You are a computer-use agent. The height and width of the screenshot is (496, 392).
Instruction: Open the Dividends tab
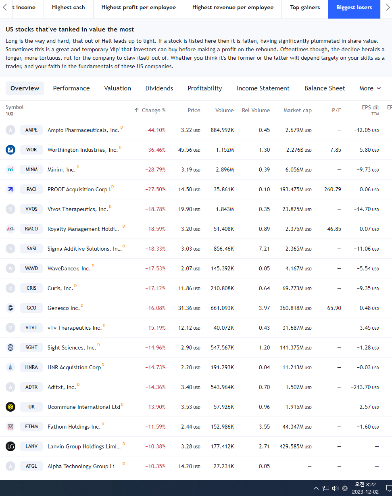click(159, 88)
